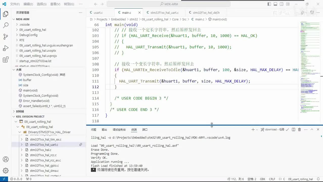
Task: Open the notifications bell in status bar
Action: 318,179
